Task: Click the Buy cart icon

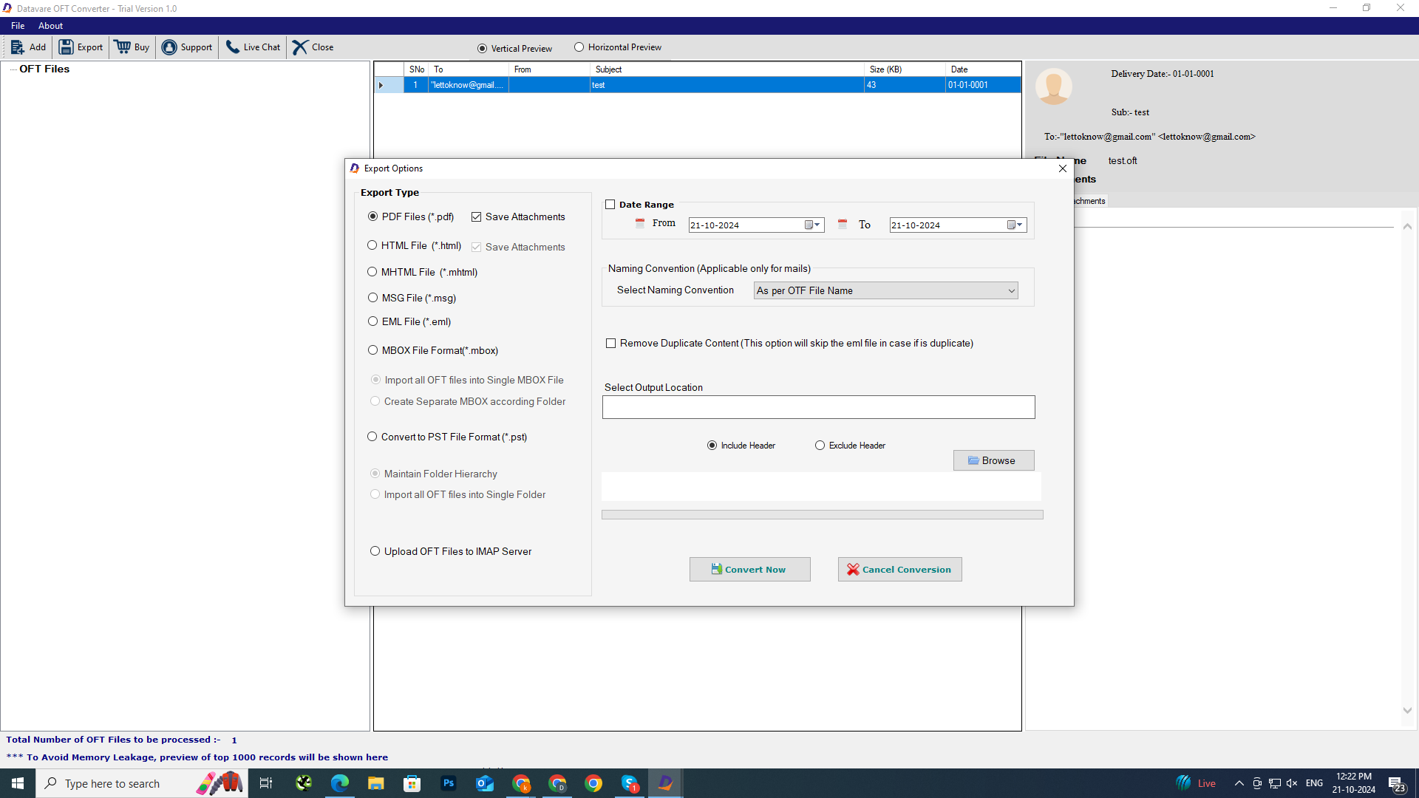Action: (123, 47)
